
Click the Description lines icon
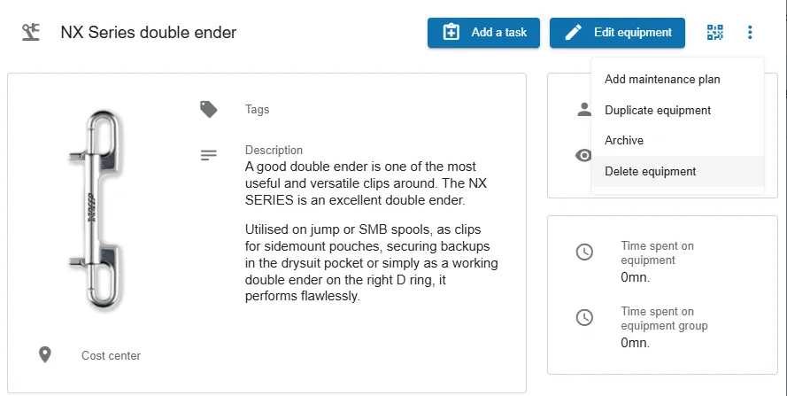[208, 155]
